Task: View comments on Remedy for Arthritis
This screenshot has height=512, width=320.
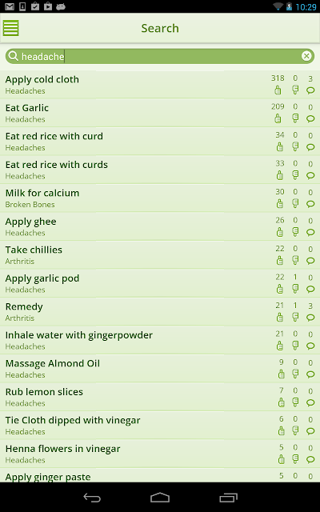Action: pos(310,318)
